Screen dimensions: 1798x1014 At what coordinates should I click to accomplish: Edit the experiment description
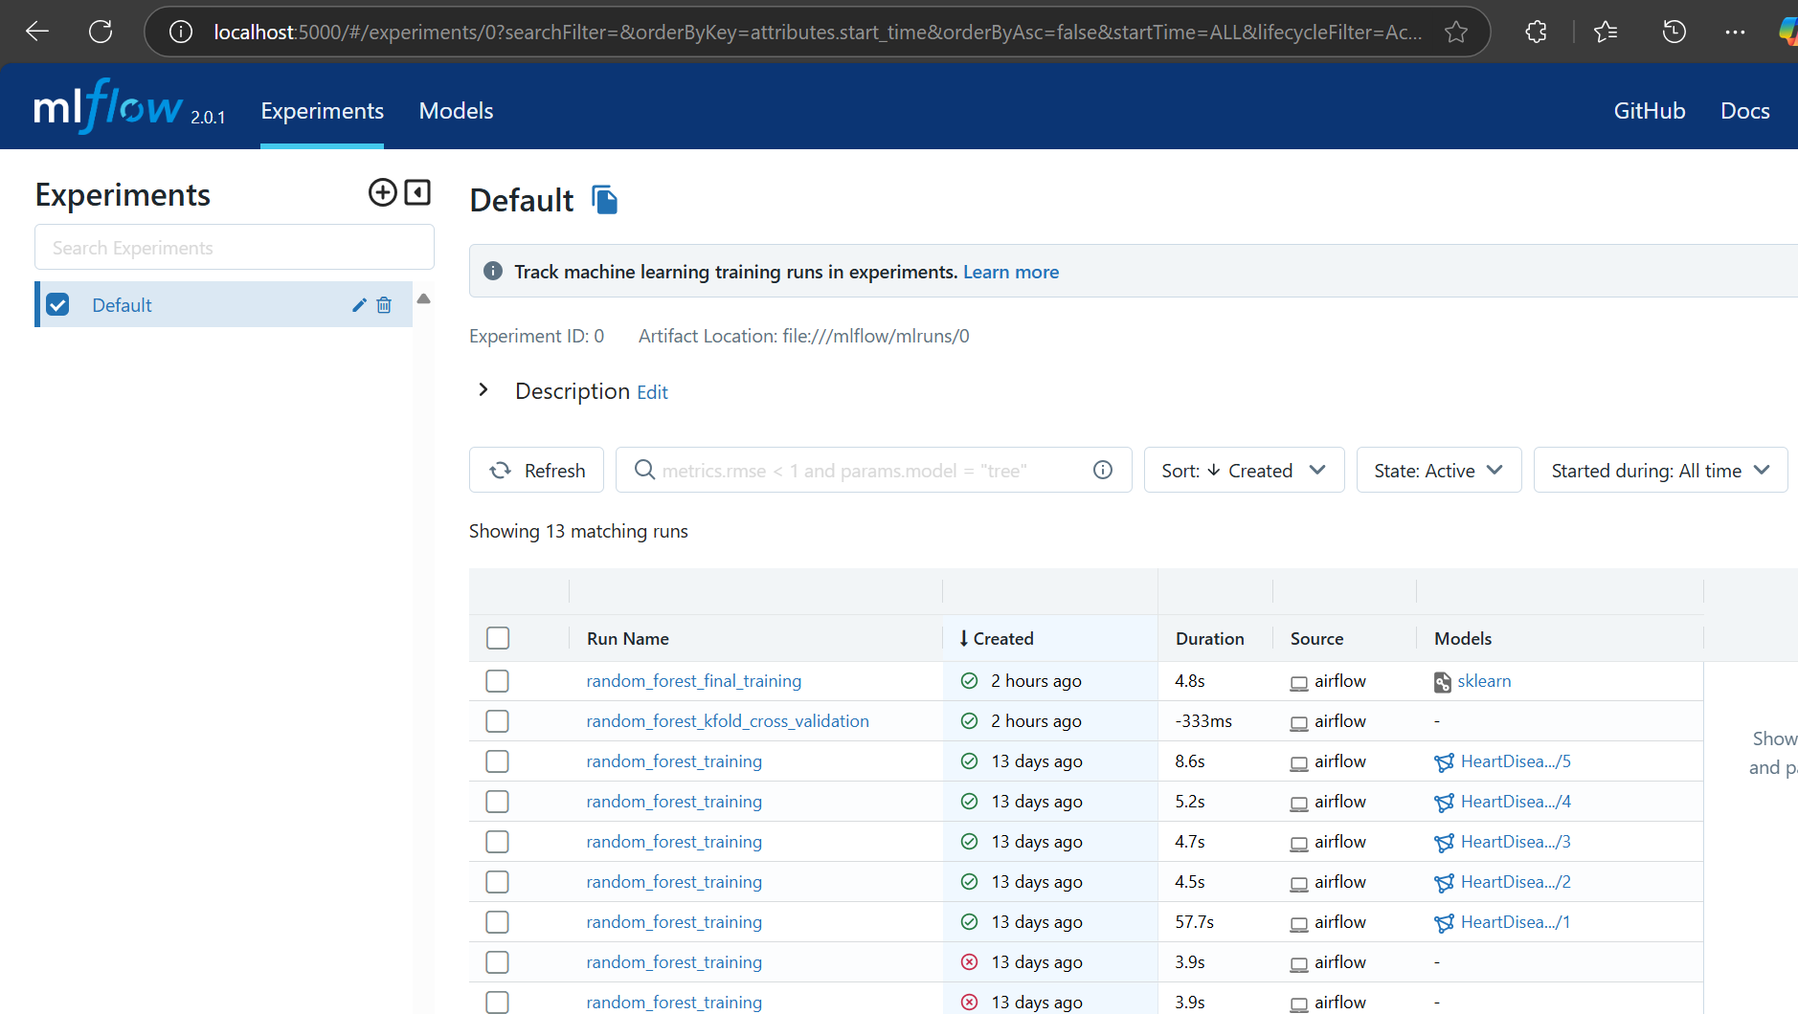[652, 392]
